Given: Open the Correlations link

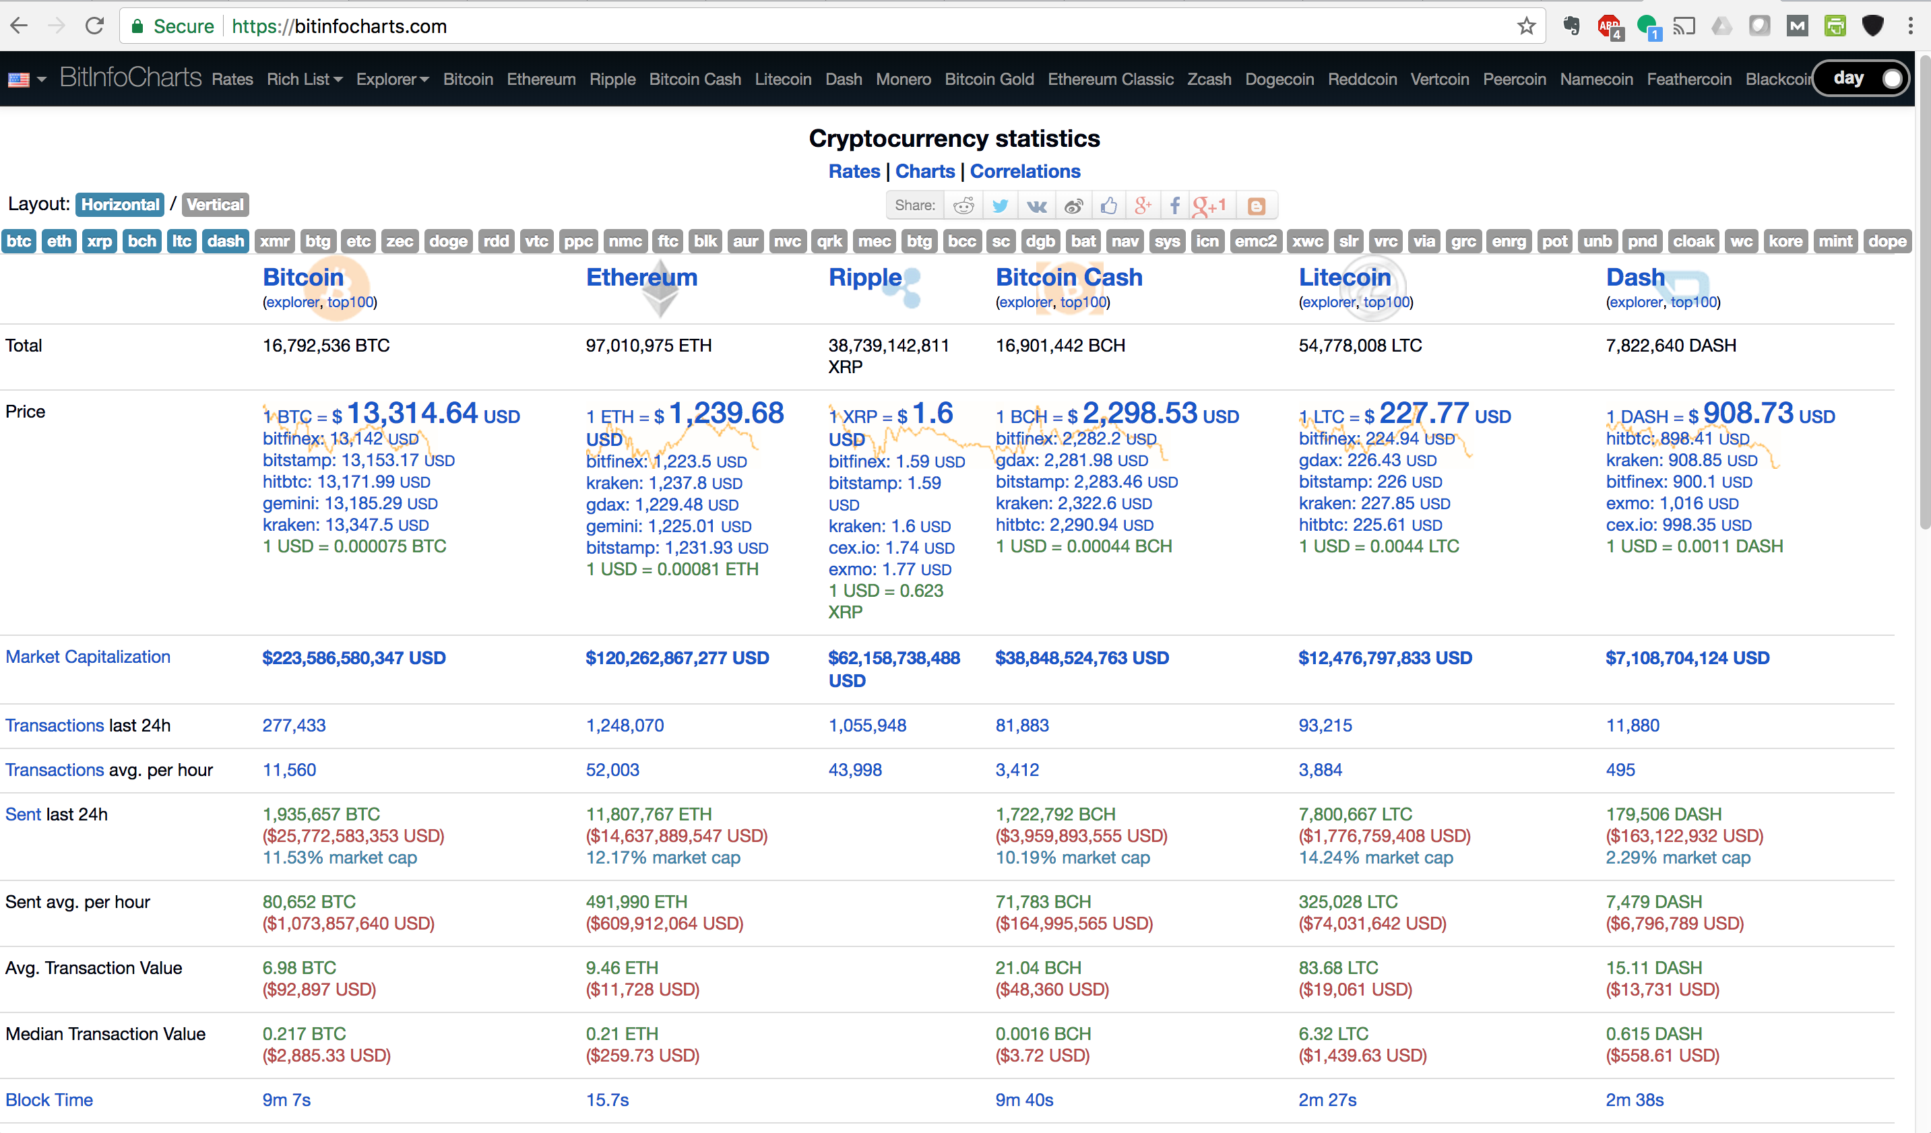Looking at the screenshot, I should [1025, 172].
